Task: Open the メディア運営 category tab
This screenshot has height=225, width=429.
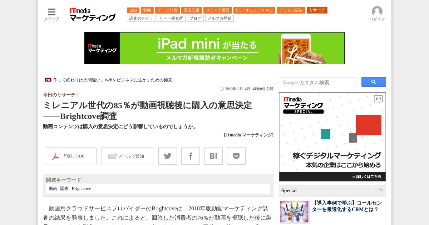Action: [x=218, y=10]
